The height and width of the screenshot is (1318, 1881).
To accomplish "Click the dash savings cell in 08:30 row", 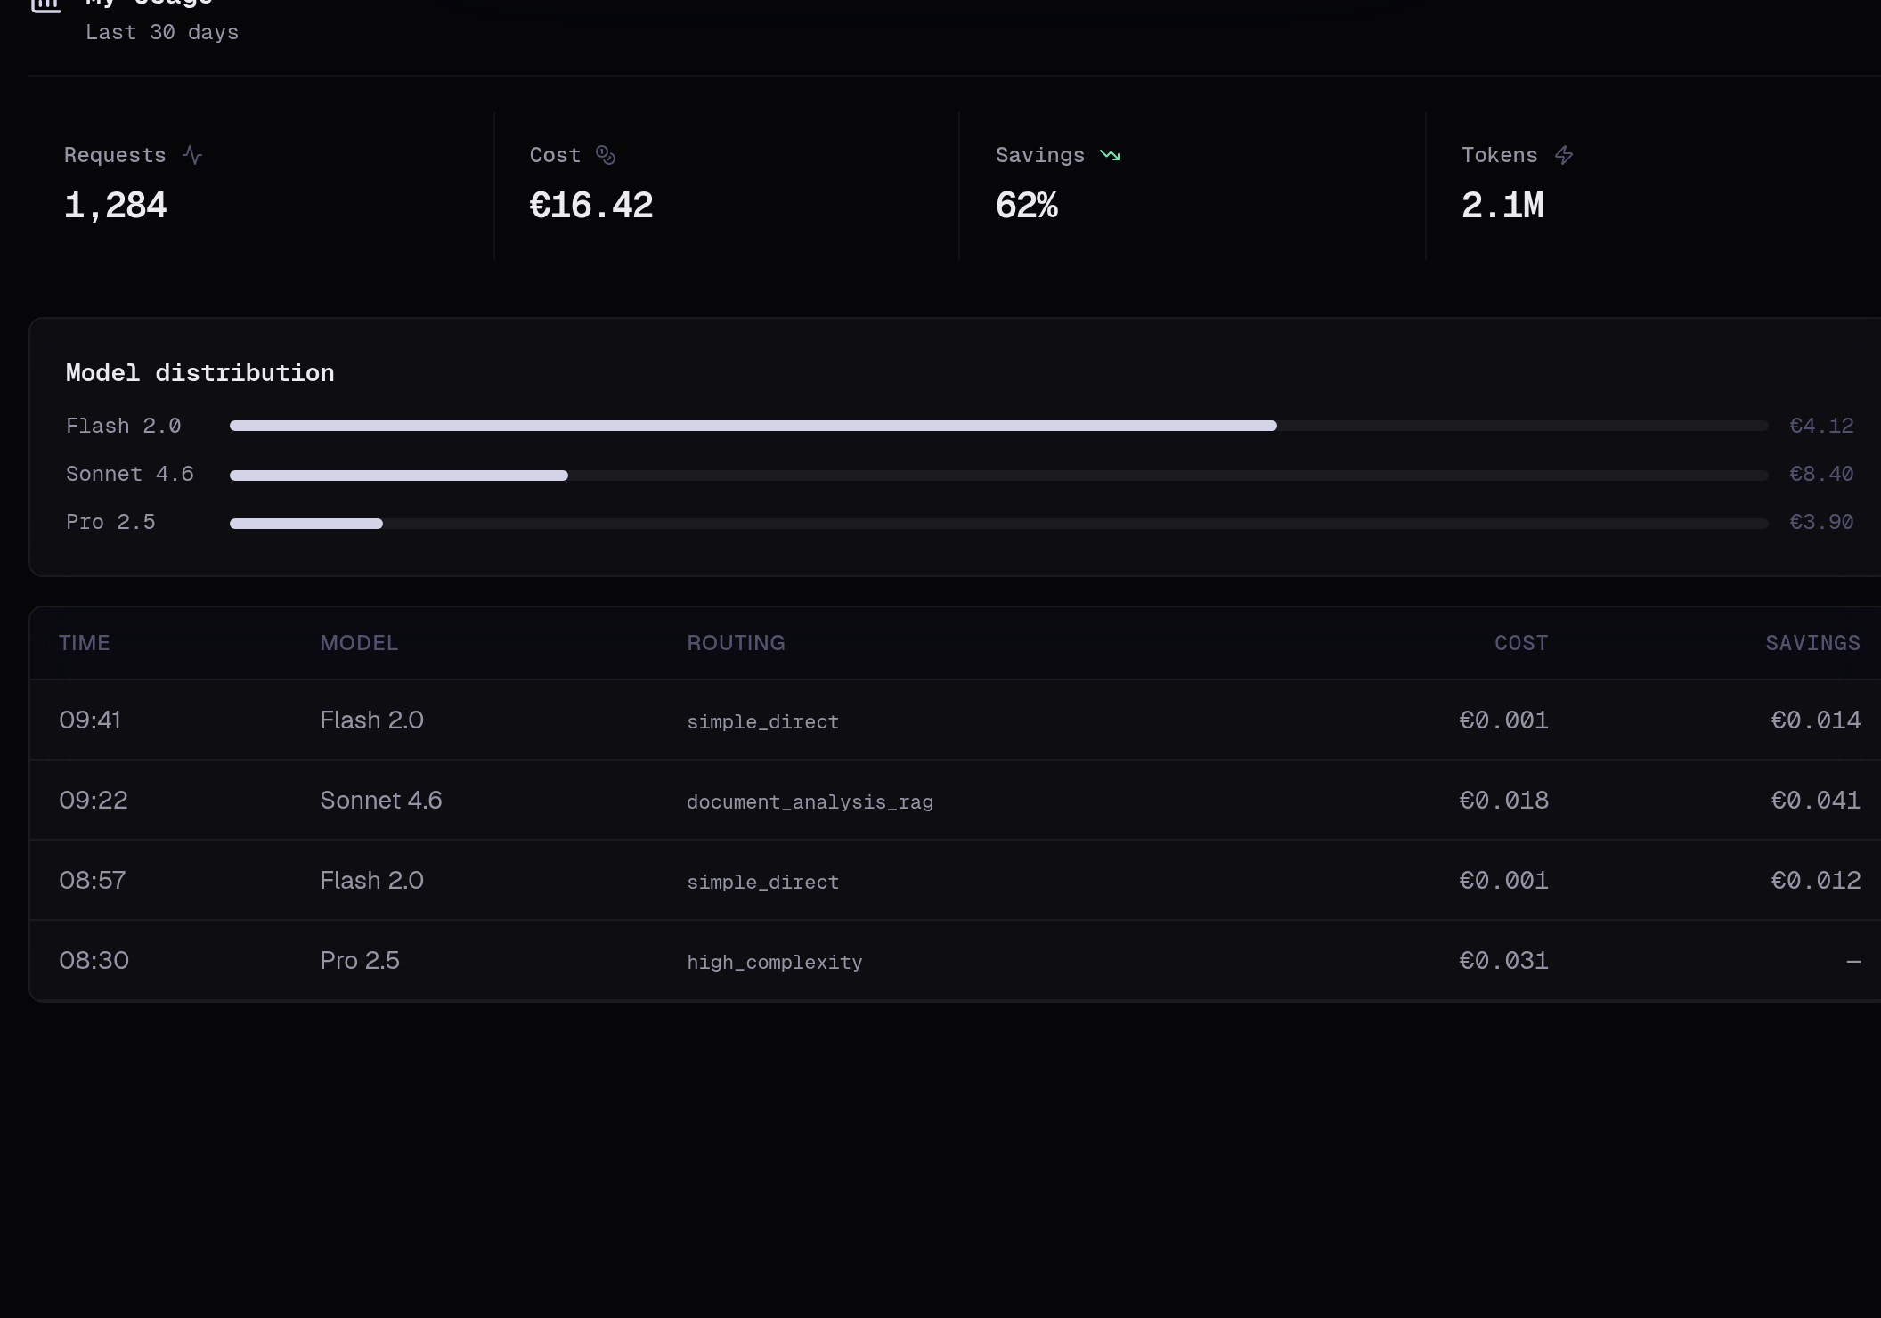I will (1853, 961).
